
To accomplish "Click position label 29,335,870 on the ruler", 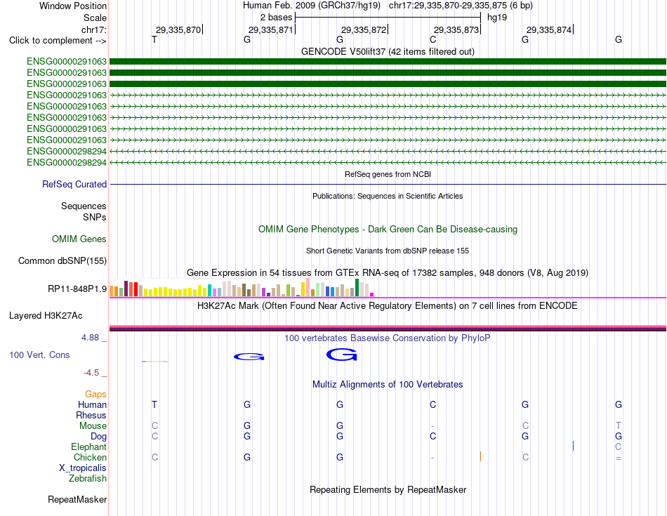I will (x=178, y=29).
